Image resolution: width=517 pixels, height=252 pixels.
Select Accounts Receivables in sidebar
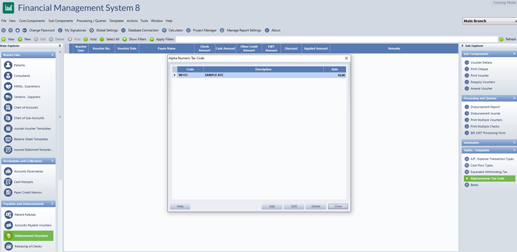tap(28, 171)
